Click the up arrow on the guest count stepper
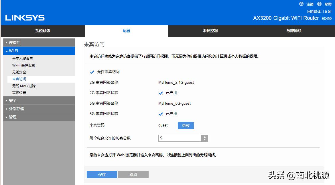The width and height of the screenshot is (335, 185). tap(204, 136)
